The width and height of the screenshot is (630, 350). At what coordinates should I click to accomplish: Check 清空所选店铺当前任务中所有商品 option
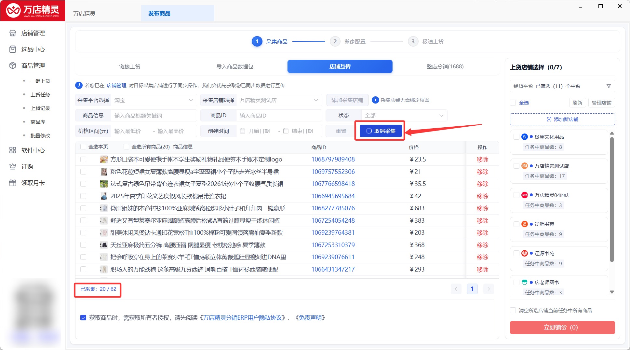[x=513, y=310]
